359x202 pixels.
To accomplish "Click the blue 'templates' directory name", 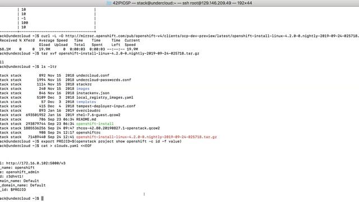I will (86, 102).
